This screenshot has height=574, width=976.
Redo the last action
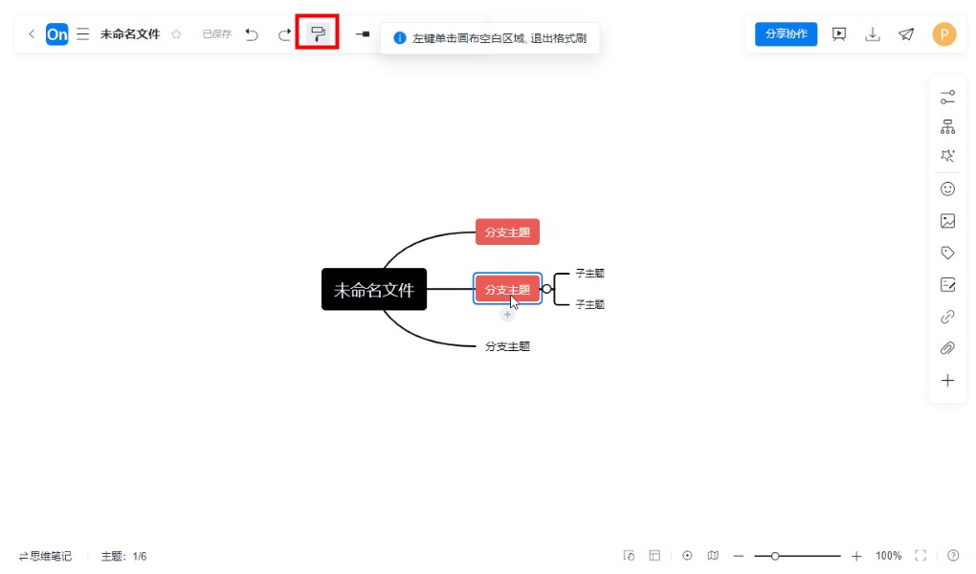pos(284,34)
